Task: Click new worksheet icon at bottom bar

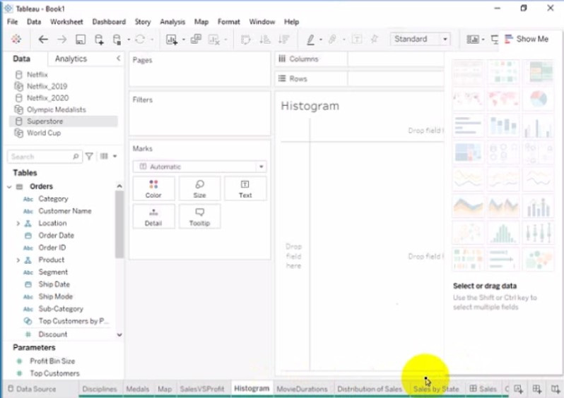Action: tap(519, 389)
